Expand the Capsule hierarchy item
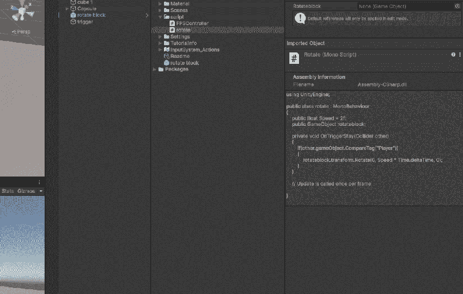Viewport: 463px width, 294px height. coord(67,8)
